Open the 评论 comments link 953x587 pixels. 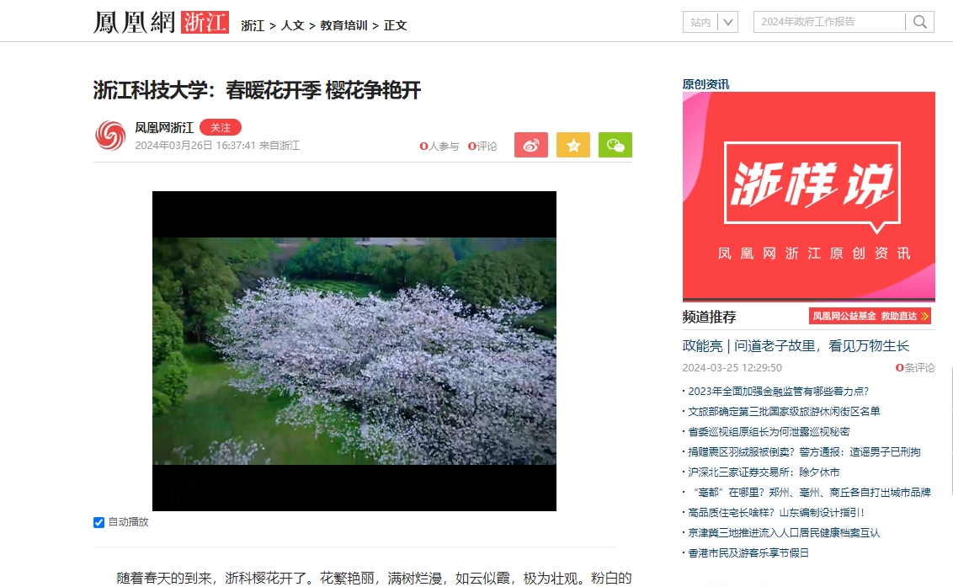point(482,147)
